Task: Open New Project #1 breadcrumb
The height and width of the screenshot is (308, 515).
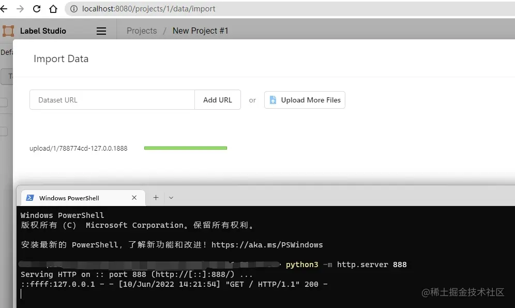Action: (x=200, y=31)
